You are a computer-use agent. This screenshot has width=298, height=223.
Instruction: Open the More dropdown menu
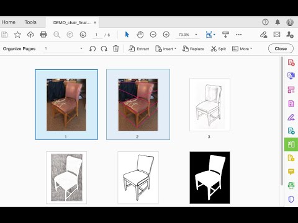pos(242,49)
